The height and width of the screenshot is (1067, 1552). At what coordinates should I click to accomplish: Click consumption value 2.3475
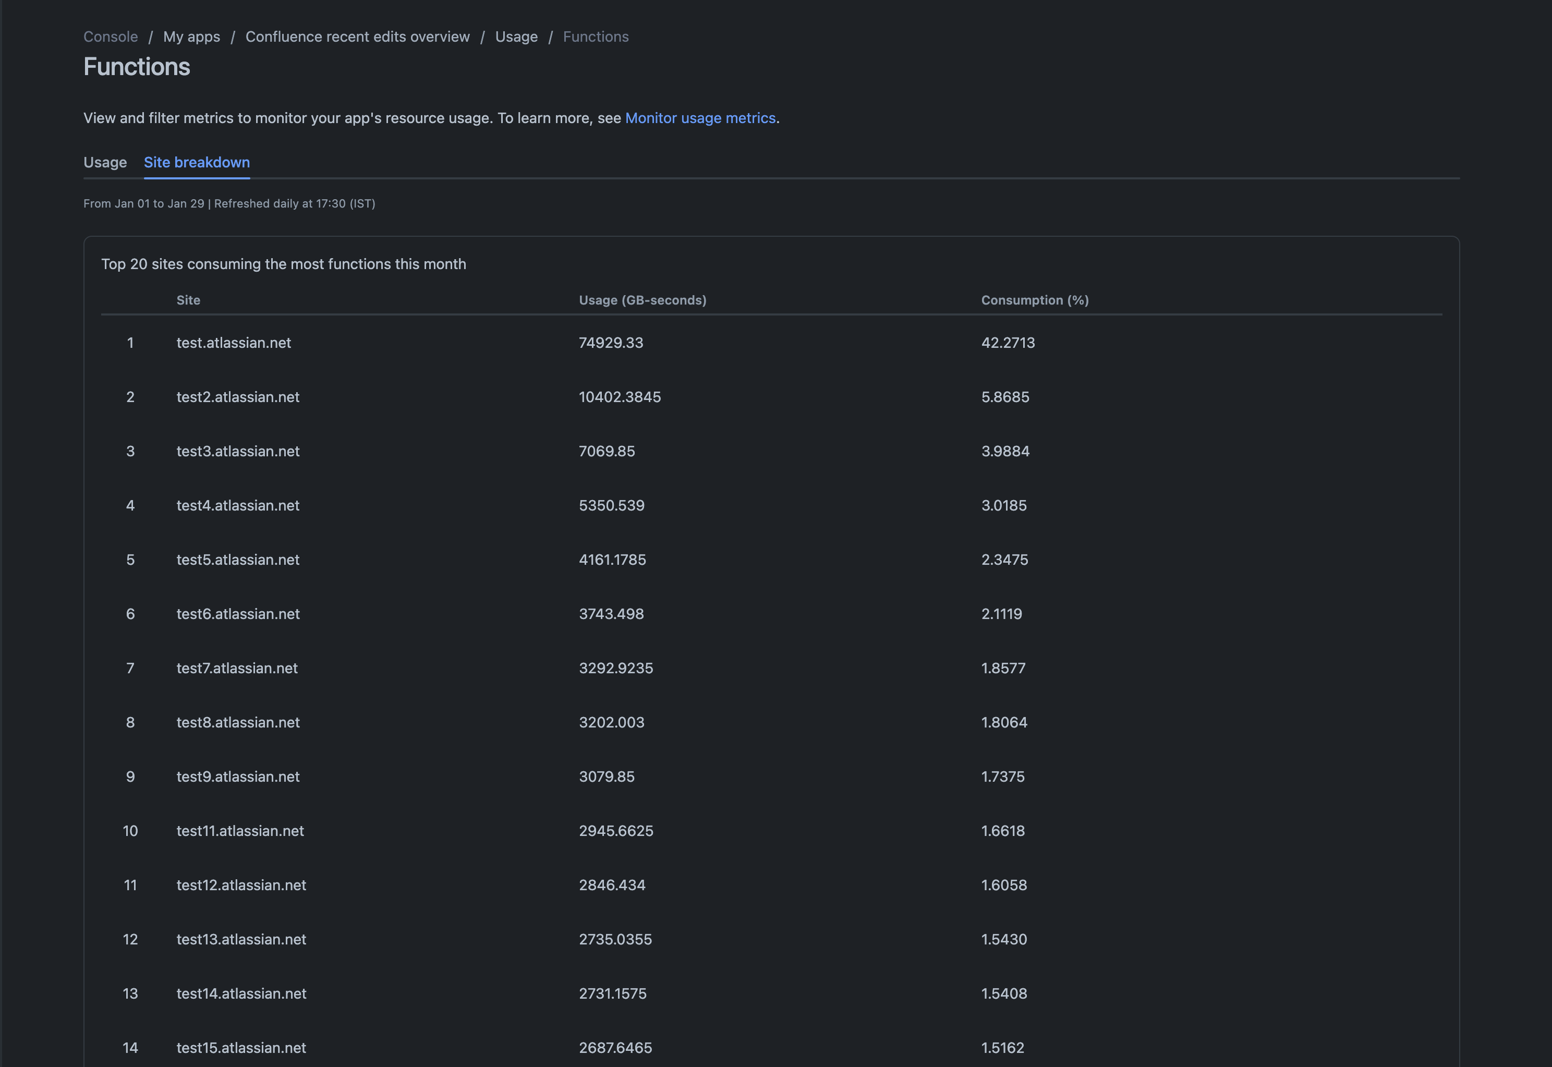tap(1004, 560)
